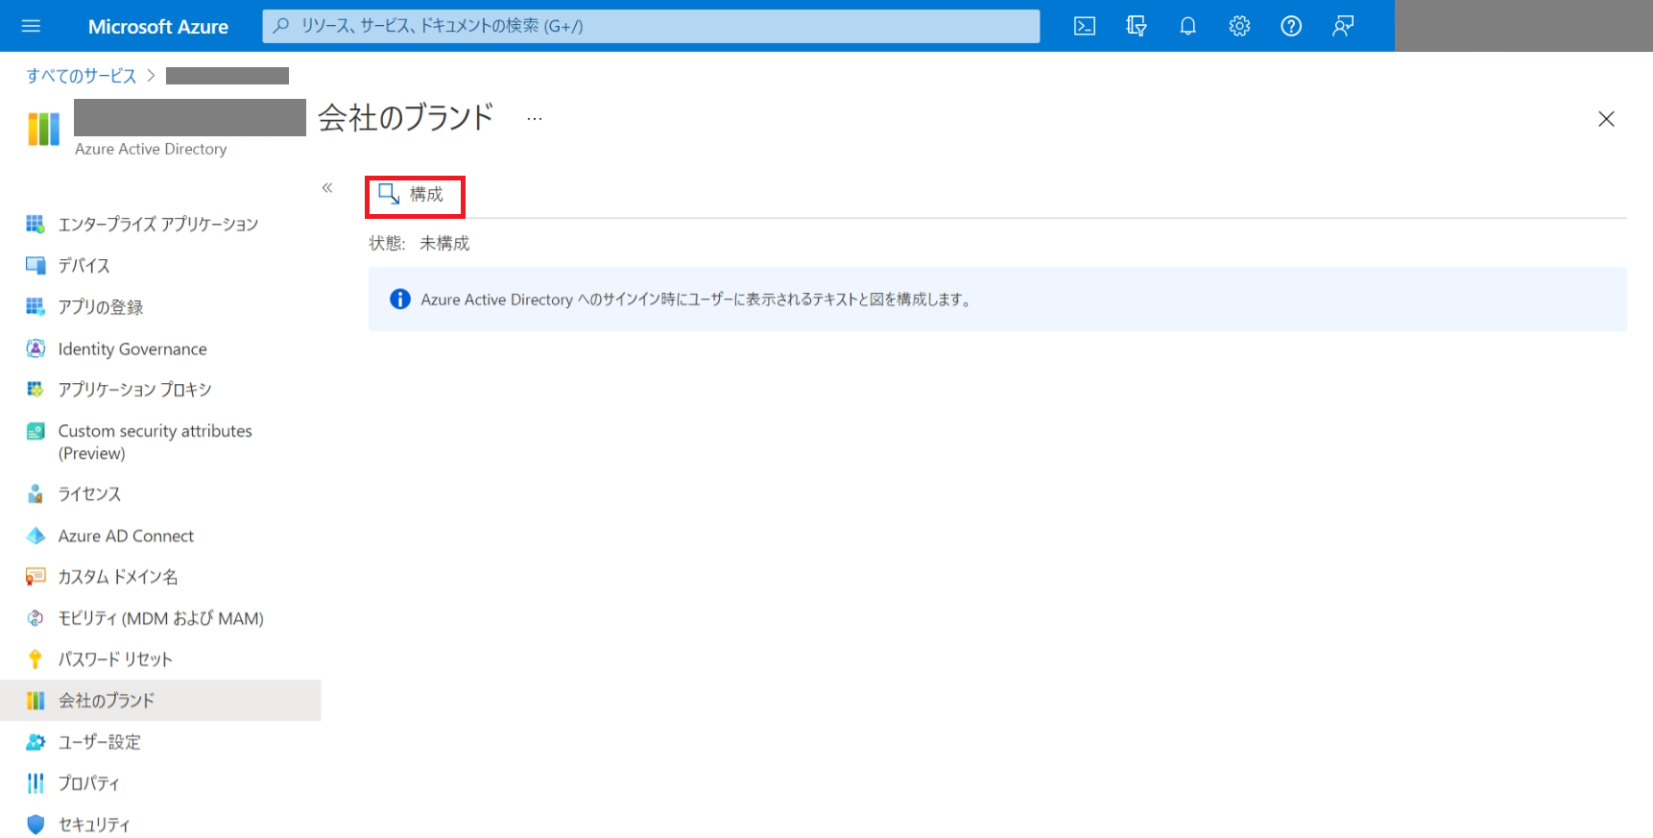This screenshot has height=838, width=1653.
Task: Close the 会社のブランド blade
Action: [1606, 119]
